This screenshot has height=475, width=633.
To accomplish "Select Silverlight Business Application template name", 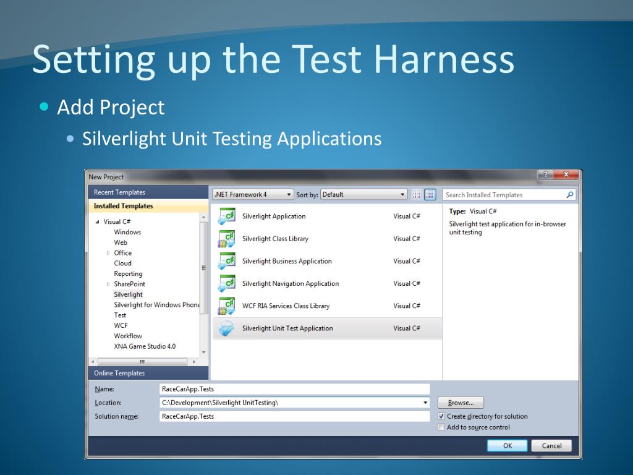I will (287, 262).
